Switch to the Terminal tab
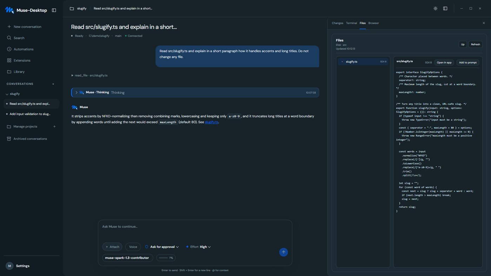The height and width of the screenshot is (276, 491). (x=351, y=23)
